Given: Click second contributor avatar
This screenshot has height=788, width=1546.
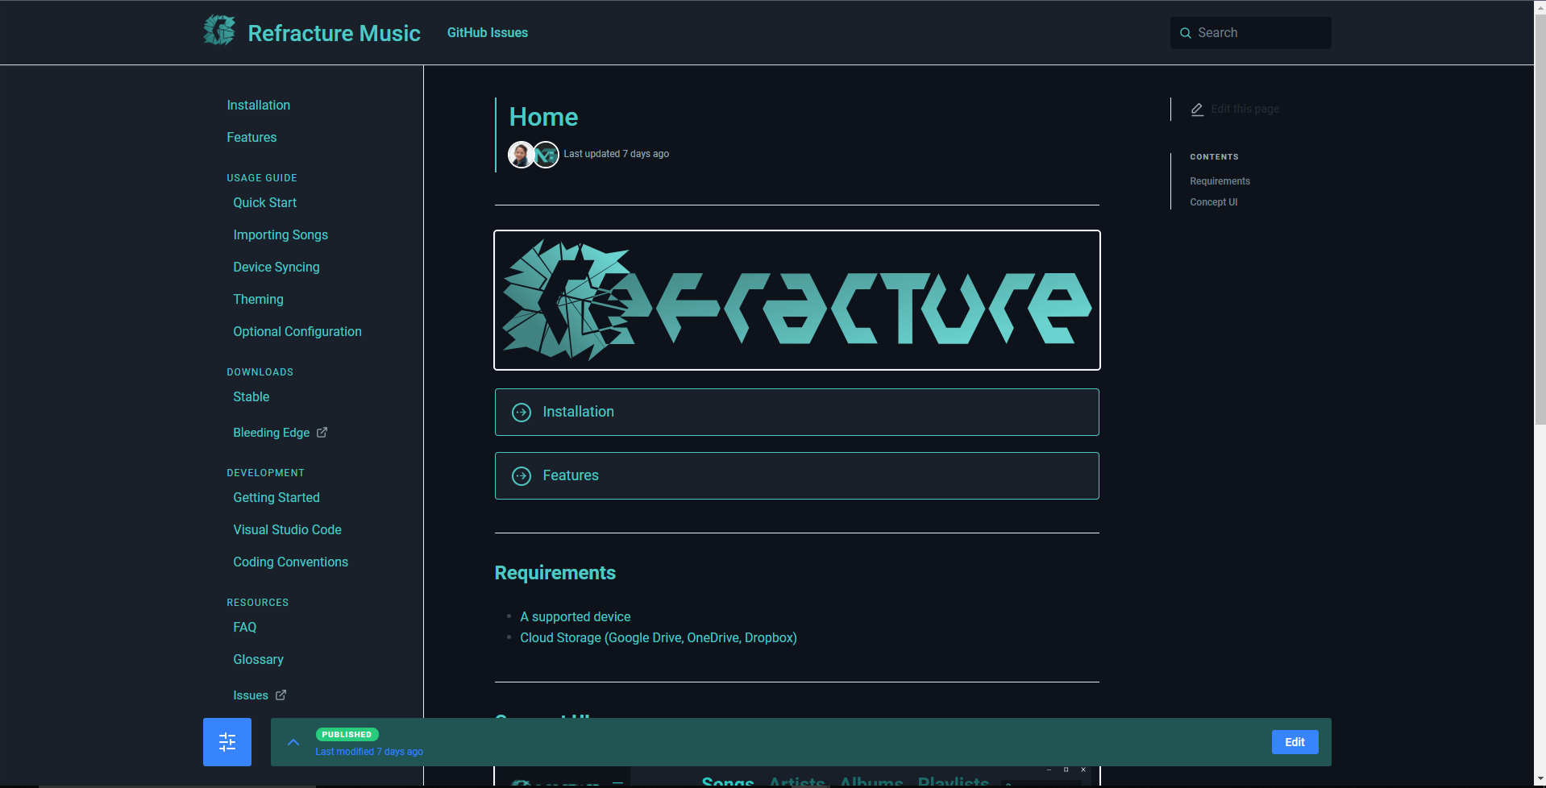Looking at the screenshot, I should tap(547, 155).
